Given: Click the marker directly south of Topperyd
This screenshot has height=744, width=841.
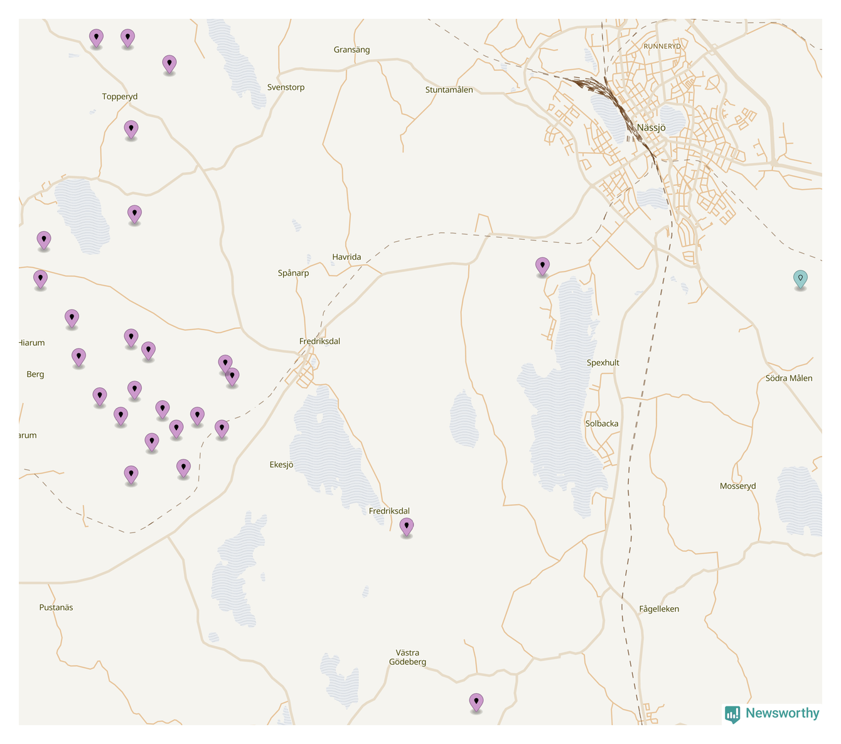Looking at the screenshot, I should [x=131, y=129].
